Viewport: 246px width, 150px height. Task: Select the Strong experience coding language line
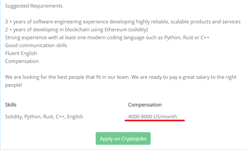107,38
